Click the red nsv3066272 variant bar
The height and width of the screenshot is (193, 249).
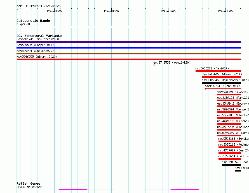click(218, 71)
